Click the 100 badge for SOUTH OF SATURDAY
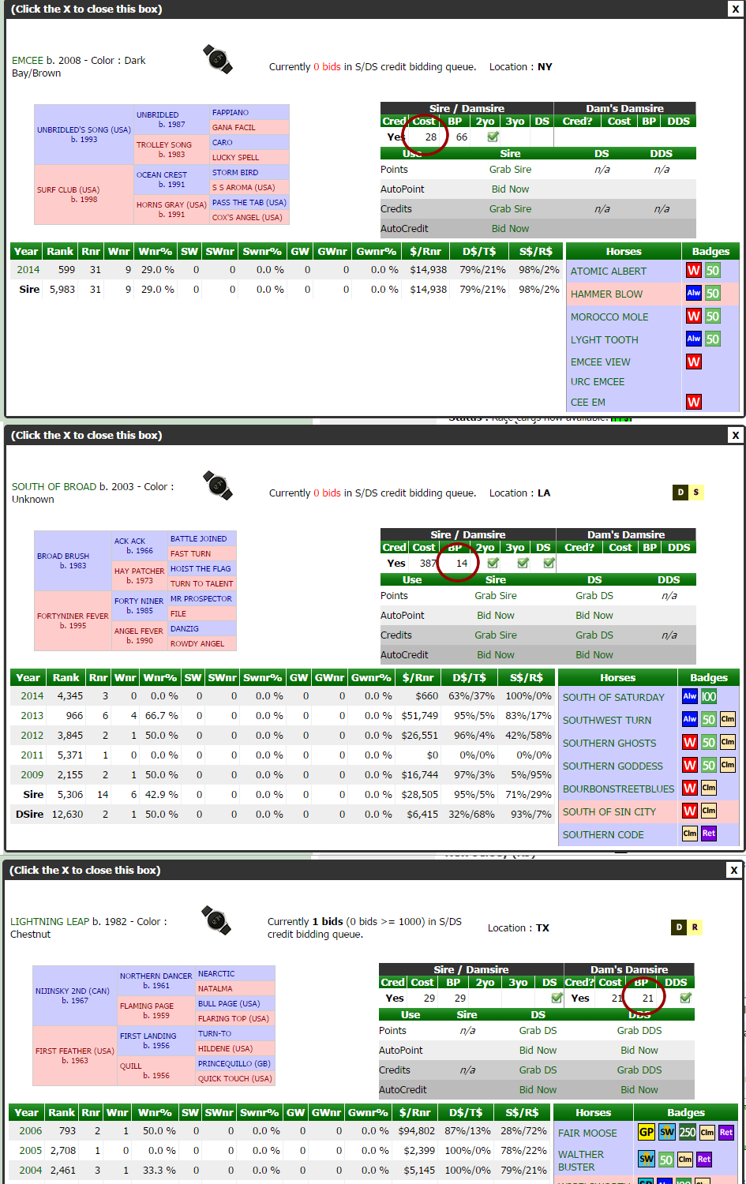This screenshot has width=746, height=1184. 708,696
